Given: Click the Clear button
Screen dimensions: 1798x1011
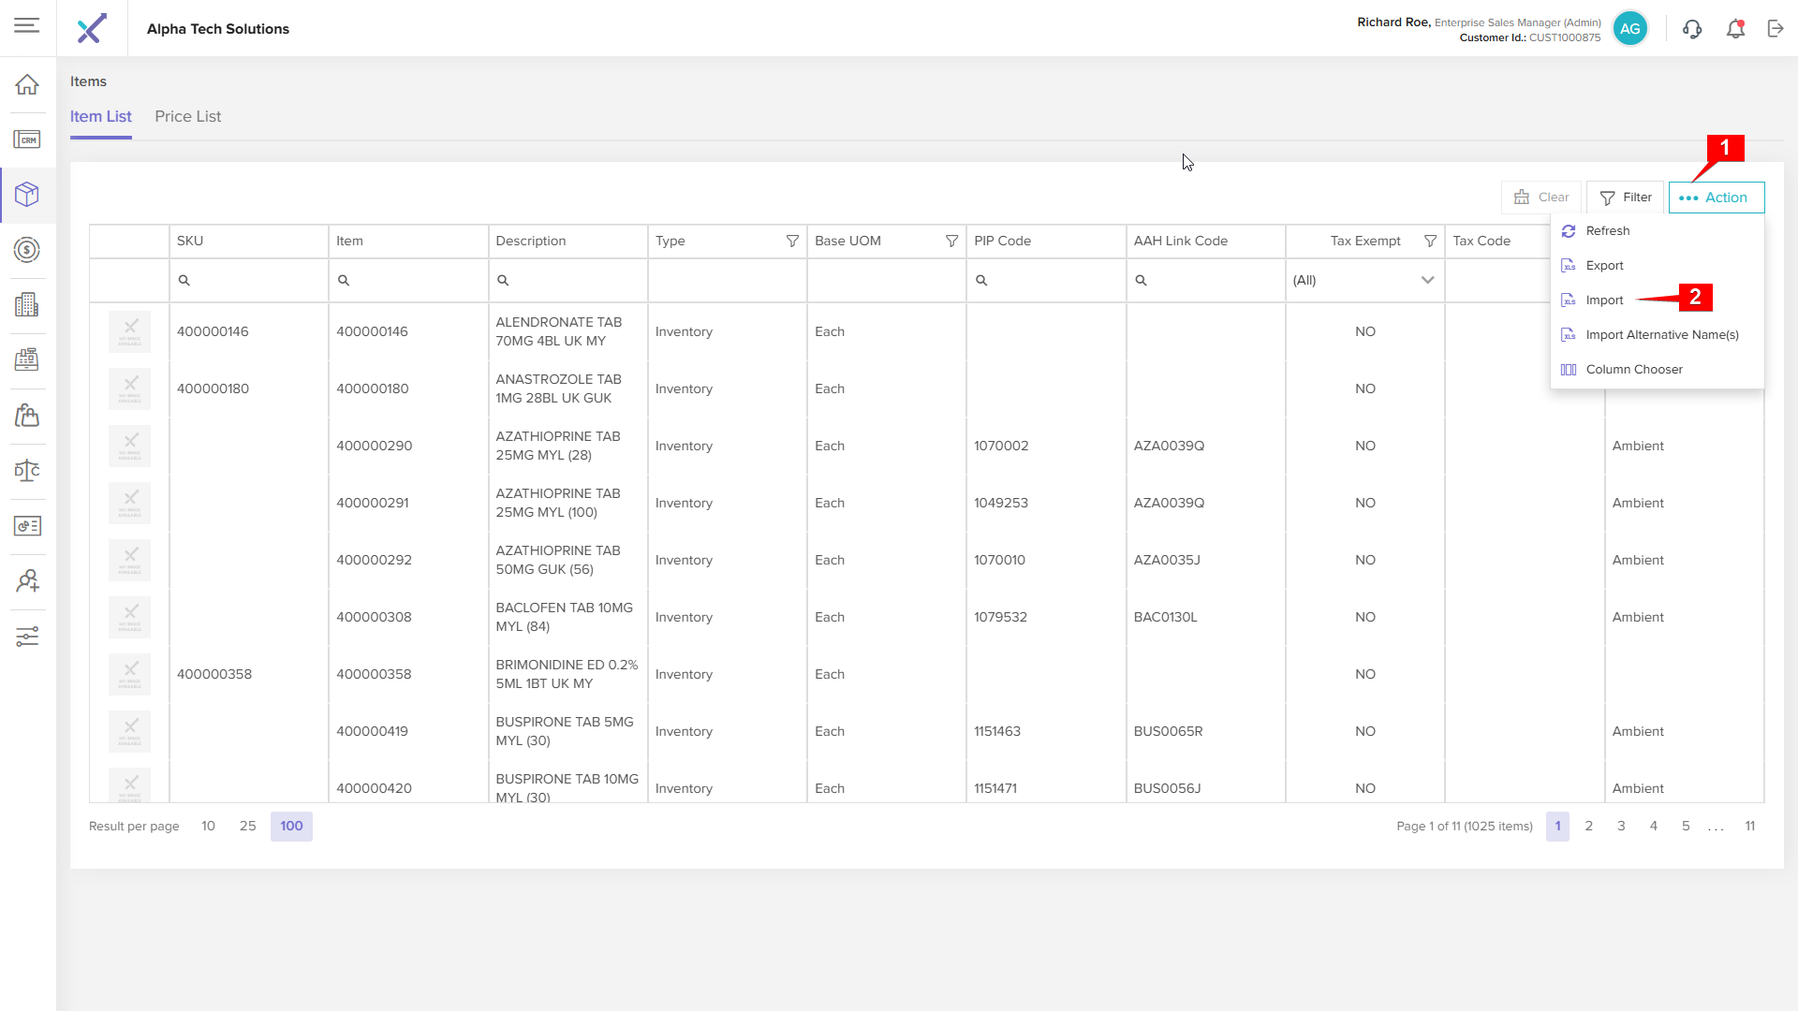Looking at the screenshot, I should 1541,198.
